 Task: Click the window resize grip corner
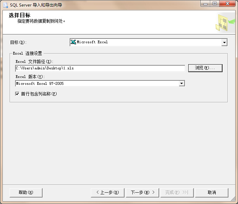tap(233, 199)
